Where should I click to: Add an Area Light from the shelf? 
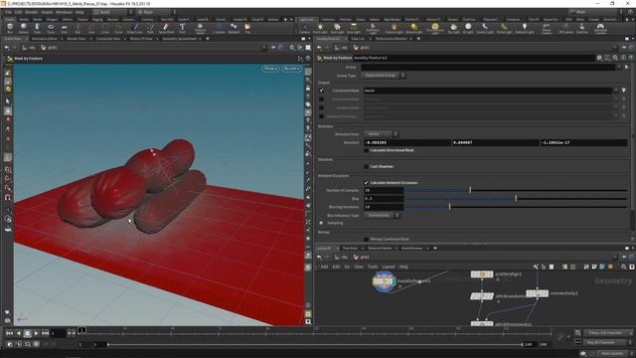coord(354,29)
